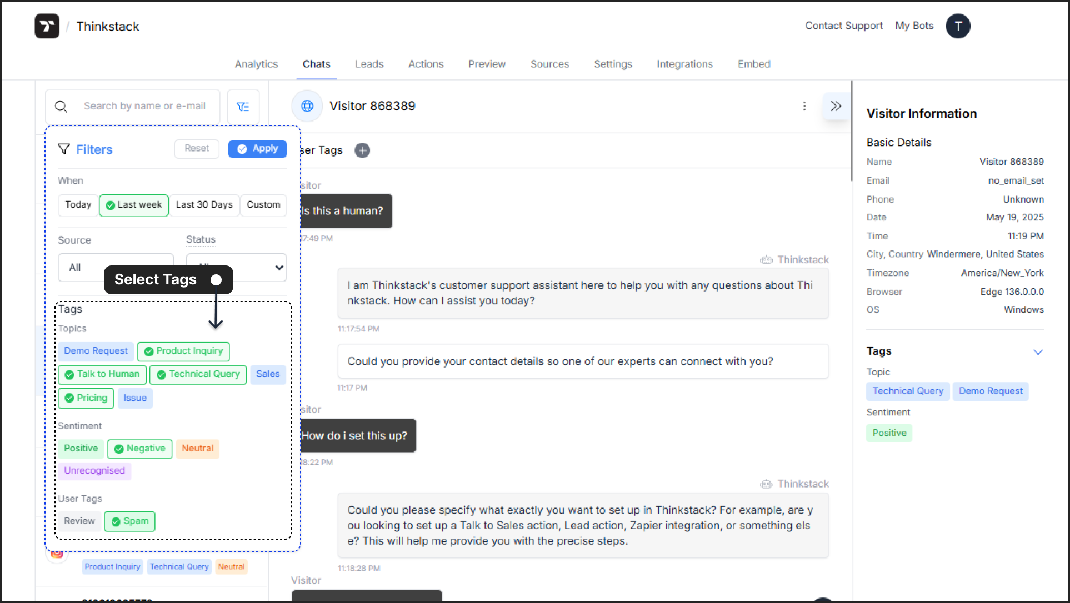Click the Windermere, United States value

tap(985, 254)
